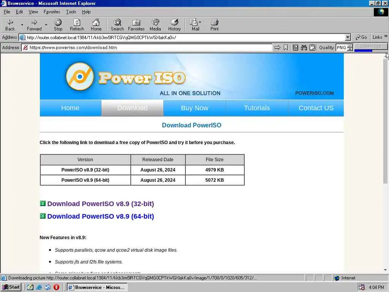Viewport: 389px width, 292px height.
Task: Expand the Forward button history dropdown arrow
Action: (x=46, y=25)
